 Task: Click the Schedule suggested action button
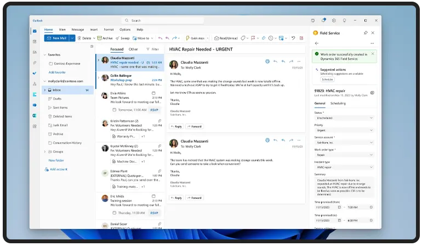click(x=327, y=79)
